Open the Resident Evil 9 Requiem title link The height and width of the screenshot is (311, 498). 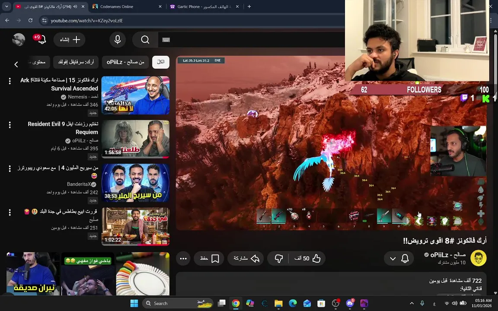point(63,128)
